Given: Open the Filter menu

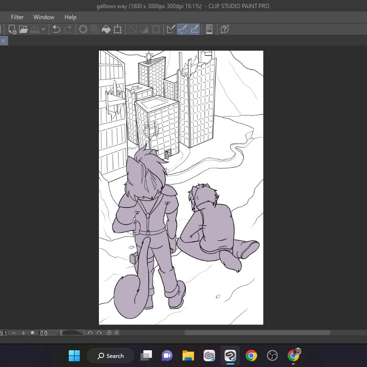Looking at the screenshot, I should click(17, 17).
